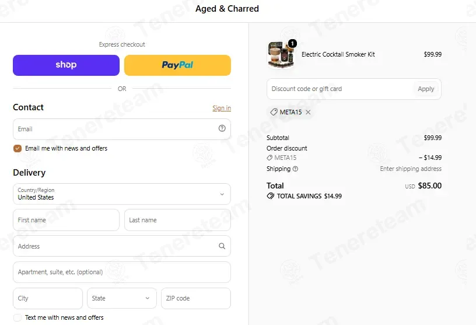This screenshot has height=325, width=476.
Task: Click the Subtotal label
Action: 278,138
